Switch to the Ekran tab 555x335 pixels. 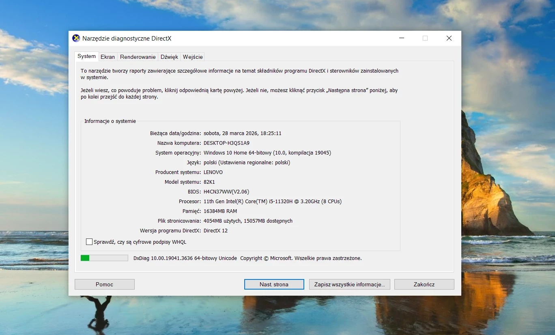click(108, 57)
